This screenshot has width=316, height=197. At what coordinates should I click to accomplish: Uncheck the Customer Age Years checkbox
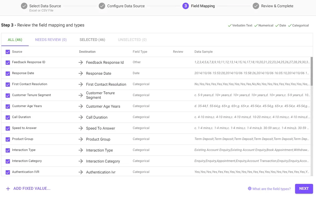point(8,106)
